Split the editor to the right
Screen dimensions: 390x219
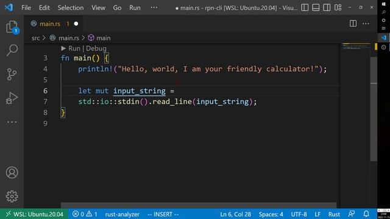(x=353, y=24)
